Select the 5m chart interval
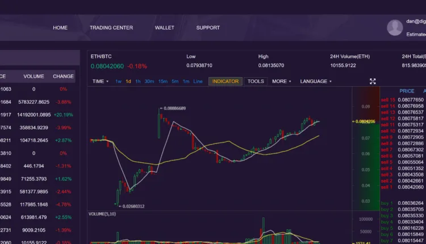426x244 pixels. pyautogui.click(x=175, y=81)
